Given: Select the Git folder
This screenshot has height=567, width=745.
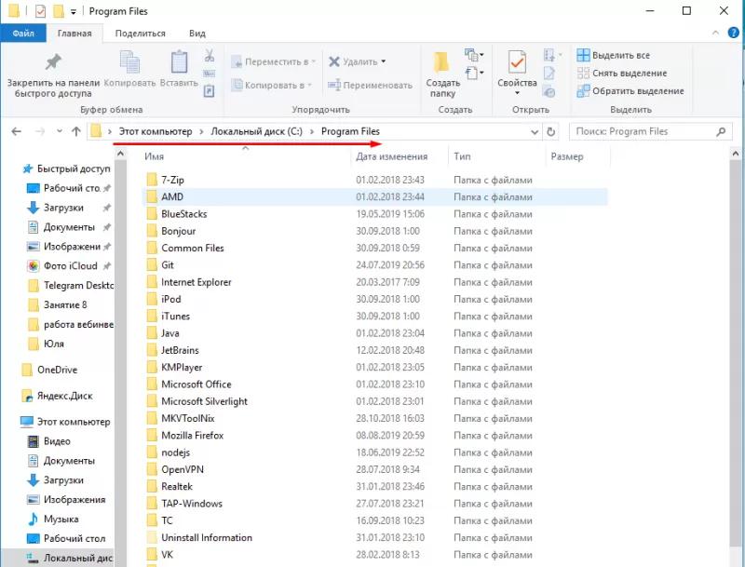Looking at the screenshot, I should click(374, 265).
